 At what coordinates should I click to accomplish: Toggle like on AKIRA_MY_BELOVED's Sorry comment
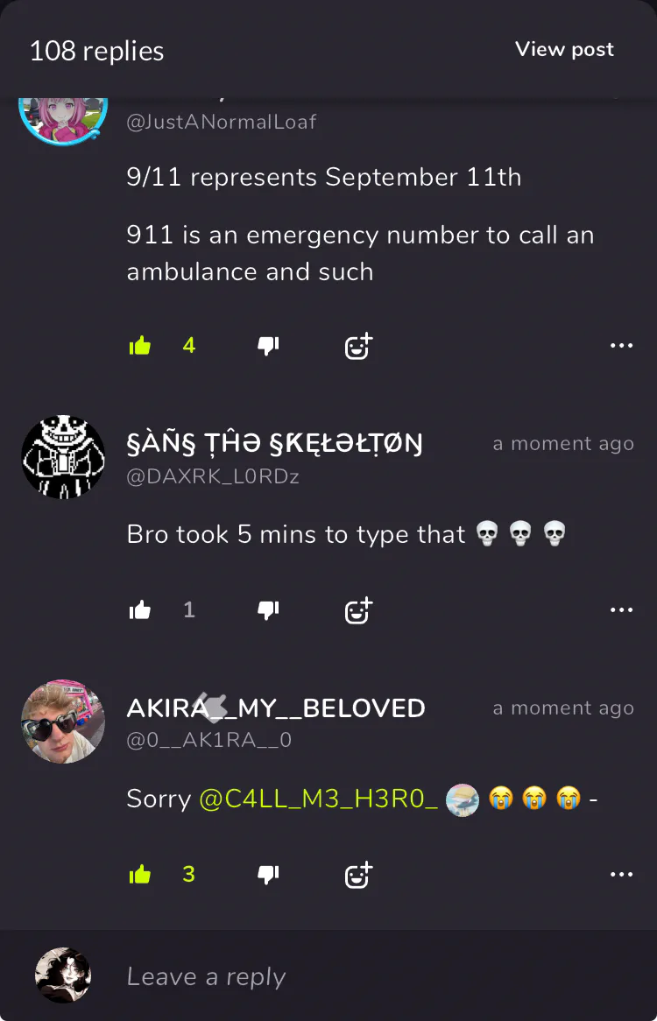pos(140,874)
